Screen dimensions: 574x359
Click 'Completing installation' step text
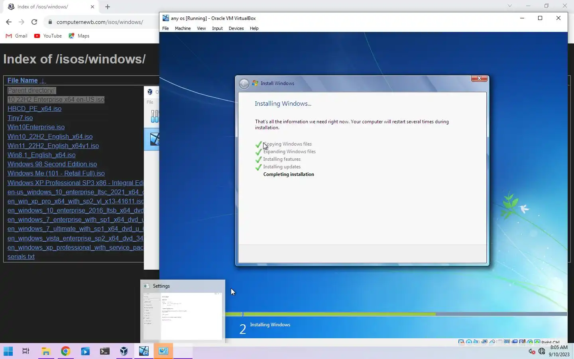[x=289, y=174]
